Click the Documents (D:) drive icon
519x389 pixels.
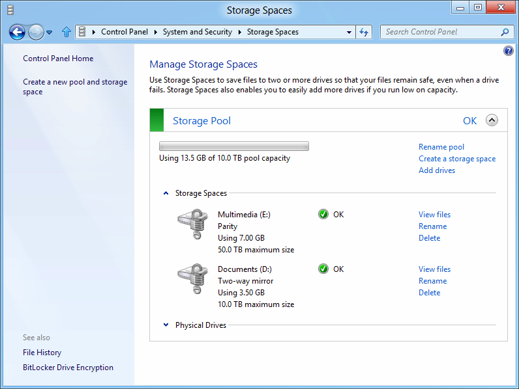click(x=193, y=278)
